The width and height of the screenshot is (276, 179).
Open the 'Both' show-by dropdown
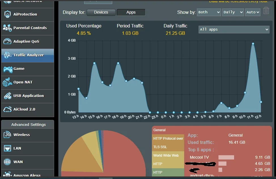click(x=209, y=12)
